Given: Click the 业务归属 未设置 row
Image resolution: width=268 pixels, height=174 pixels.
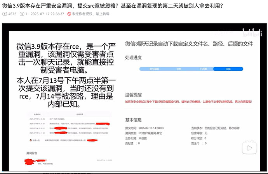Looking at the screenshot, I should pos(136,138).
